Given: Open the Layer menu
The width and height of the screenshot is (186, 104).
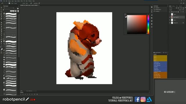Looking at the screenshot, I should tap(12, 1).
